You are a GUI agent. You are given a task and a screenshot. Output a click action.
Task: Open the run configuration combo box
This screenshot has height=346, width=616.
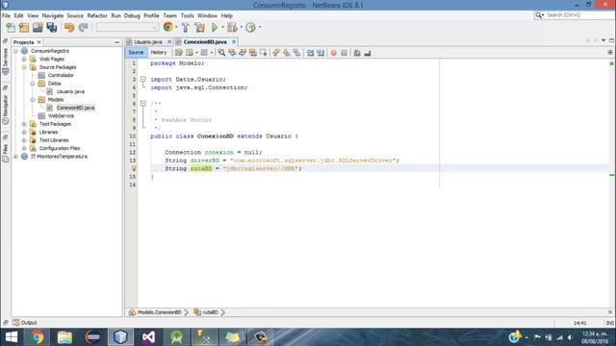tap(127, 28)
